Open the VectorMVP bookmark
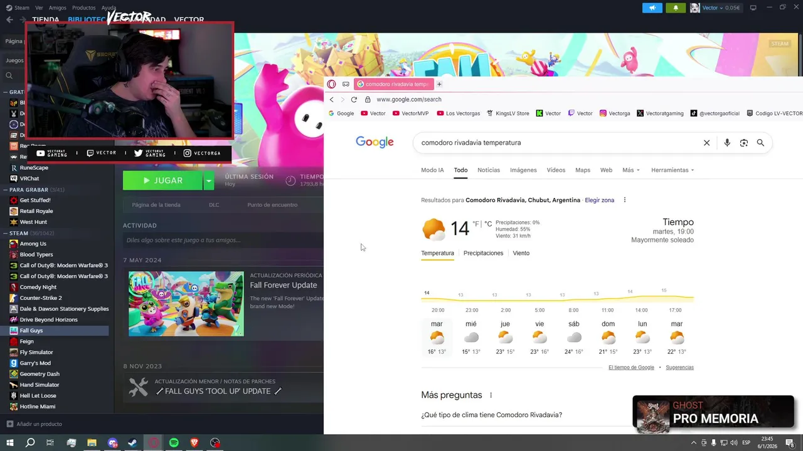This screenshot has width=803, height=451. pos(410,113)
